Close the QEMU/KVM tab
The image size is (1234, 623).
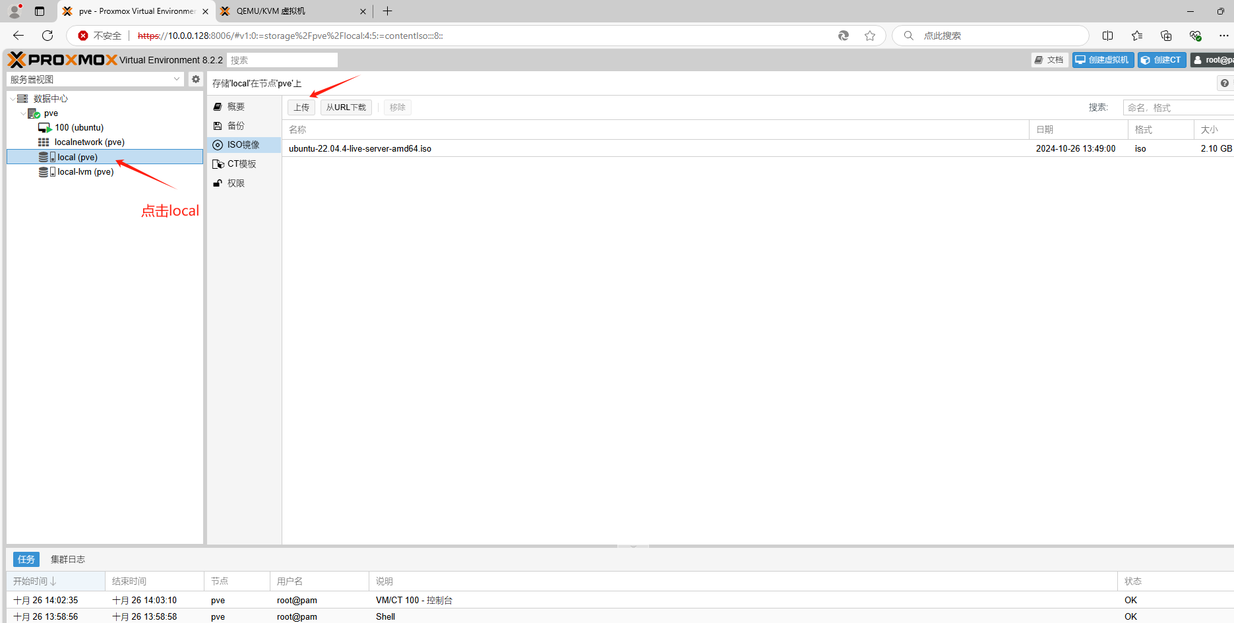pos(363,11)
